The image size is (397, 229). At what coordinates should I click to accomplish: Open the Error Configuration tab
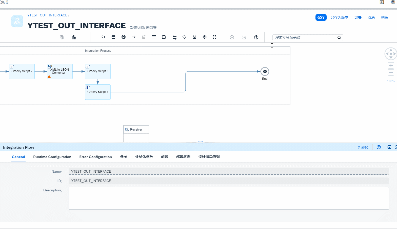click(95, 157)
